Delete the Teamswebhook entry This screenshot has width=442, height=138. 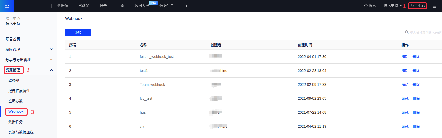pos(416,85)
